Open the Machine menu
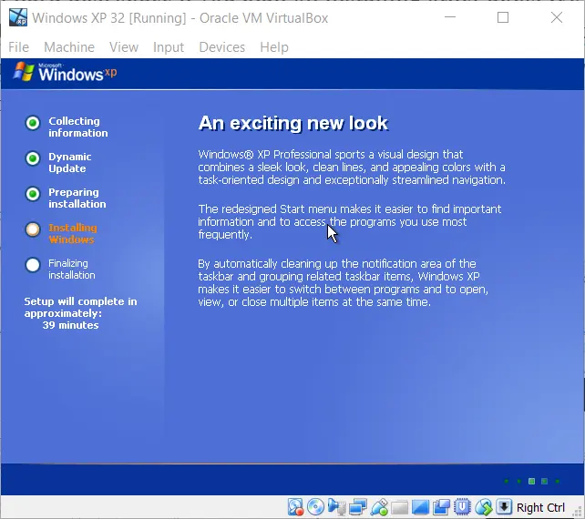585x519 pixels. (69, 47)
